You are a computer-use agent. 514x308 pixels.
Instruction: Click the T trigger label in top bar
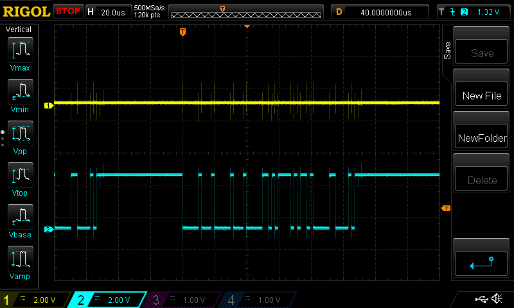pyautogui.click(x=441, y=12)
